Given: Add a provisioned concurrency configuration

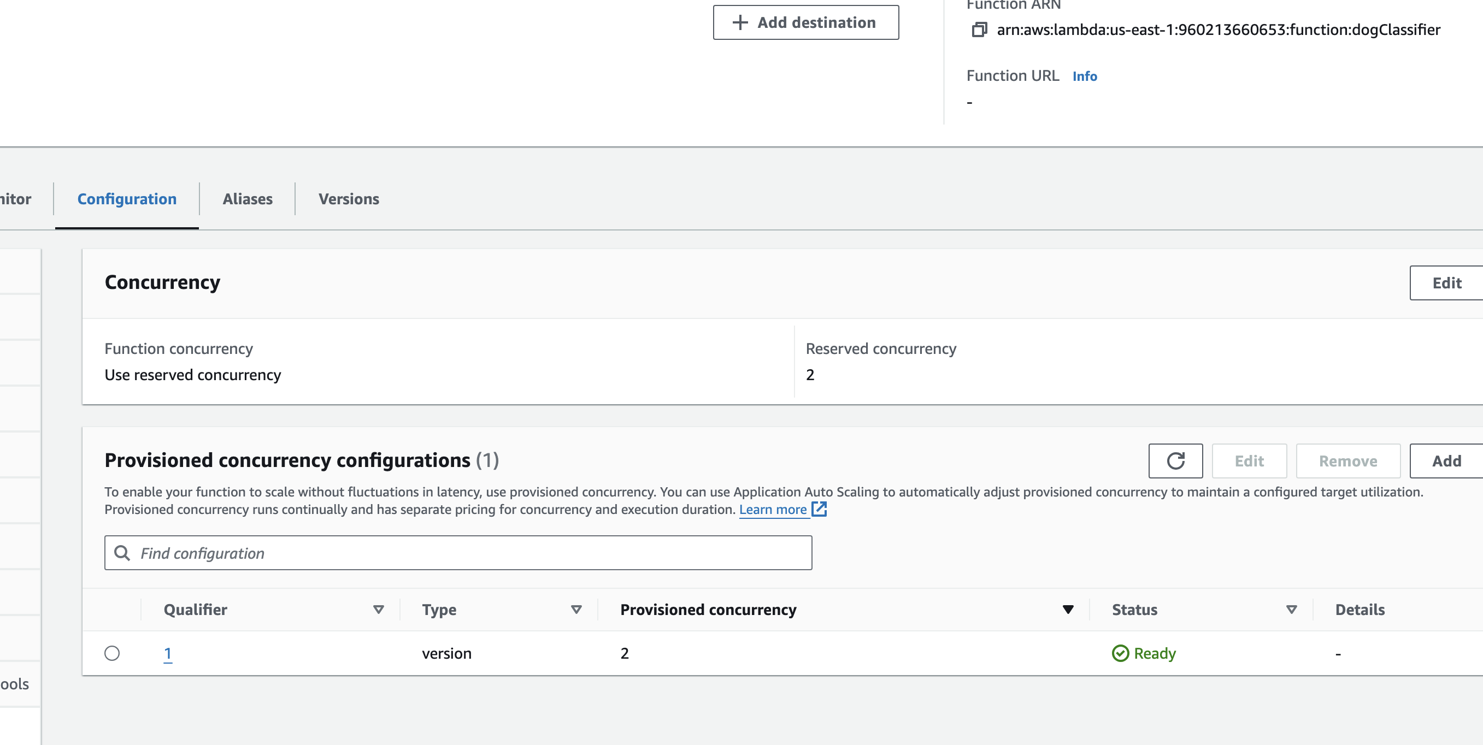Looking at the screenshot, I should point(1446,461).
